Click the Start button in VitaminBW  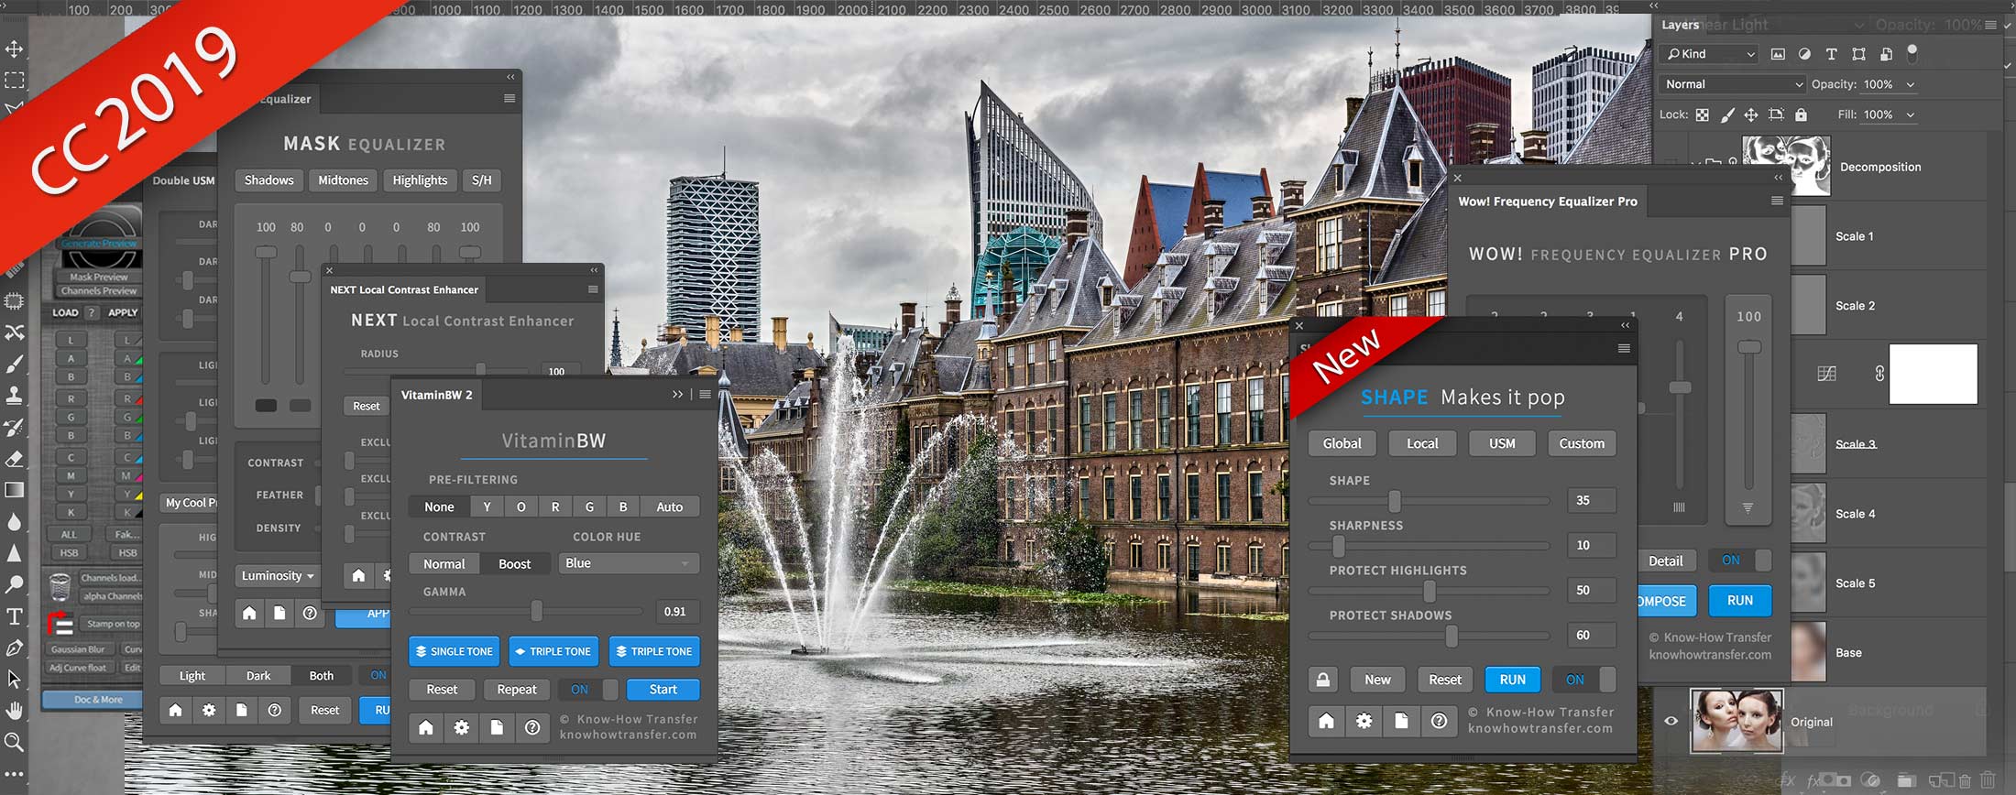(663, 690)
